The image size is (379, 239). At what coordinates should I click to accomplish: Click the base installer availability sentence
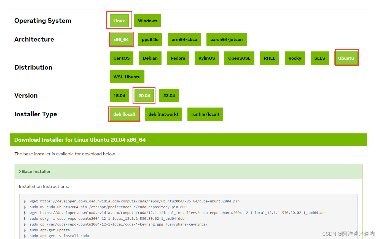point(65,154)
